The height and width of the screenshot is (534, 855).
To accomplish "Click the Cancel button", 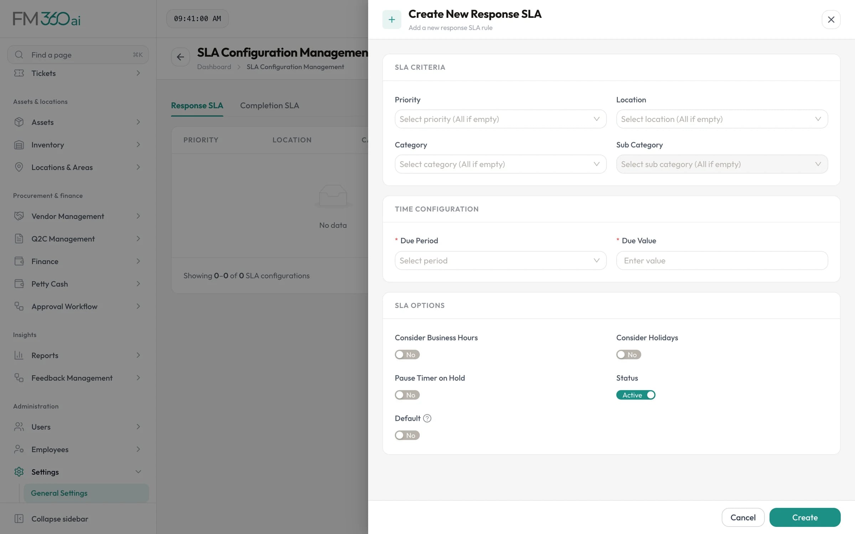I will pyautogui.click(x=743, y=517).
